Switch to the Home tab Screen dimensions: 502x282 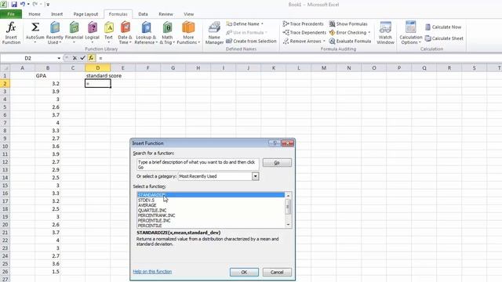pyautogui.click(x=35, y=14)
